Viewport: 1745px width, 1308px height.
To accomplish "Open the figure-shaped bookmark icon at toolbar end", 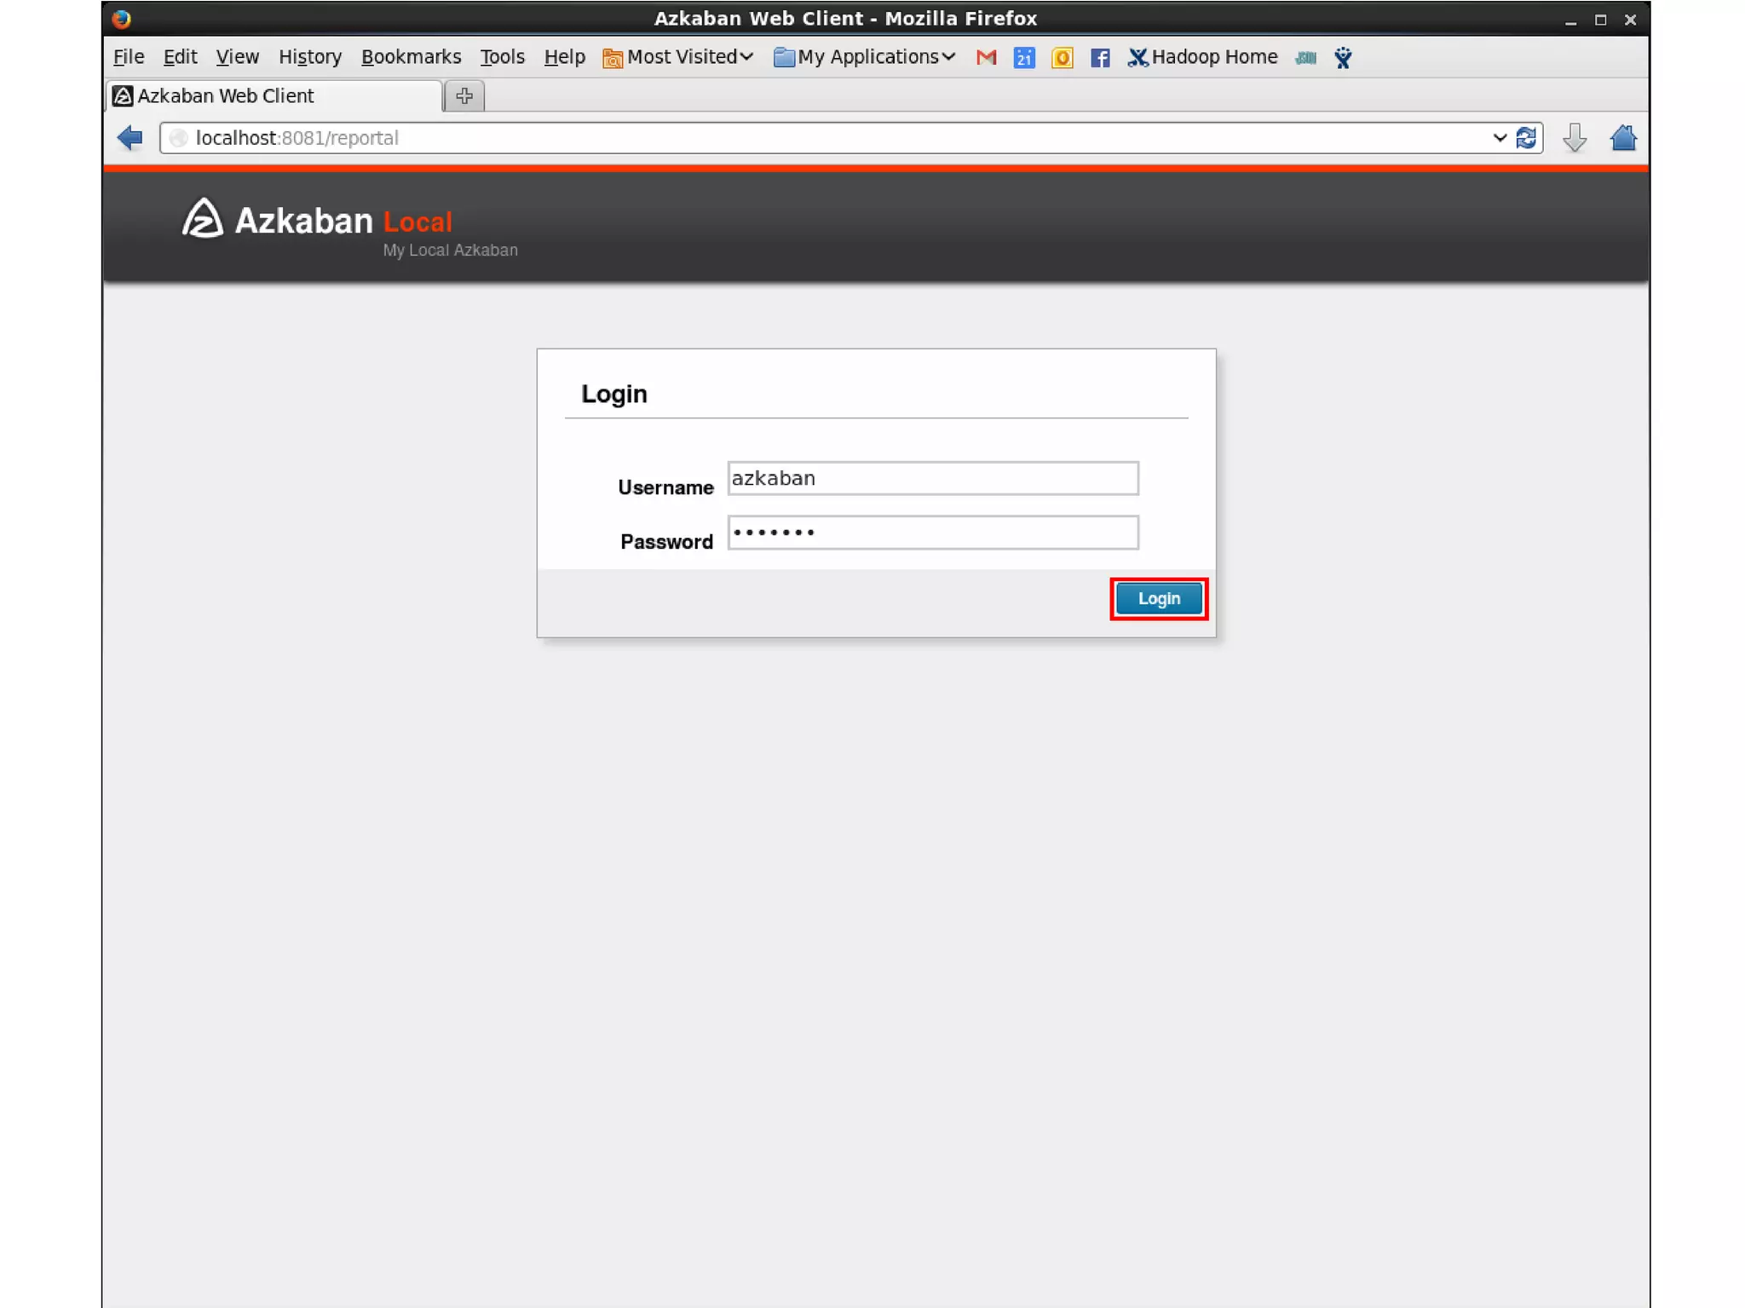I will click(x=1343, y=58).
